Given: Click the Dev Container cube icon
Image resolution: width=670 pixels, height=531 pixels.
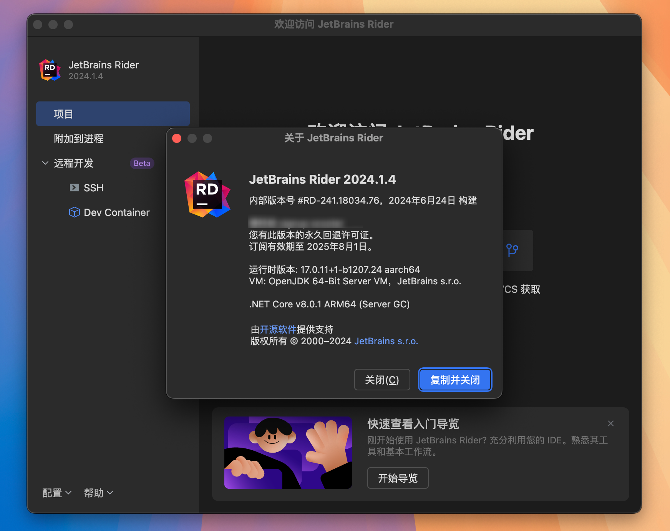Looking at the screenshot, I should [x=74, y=212].
